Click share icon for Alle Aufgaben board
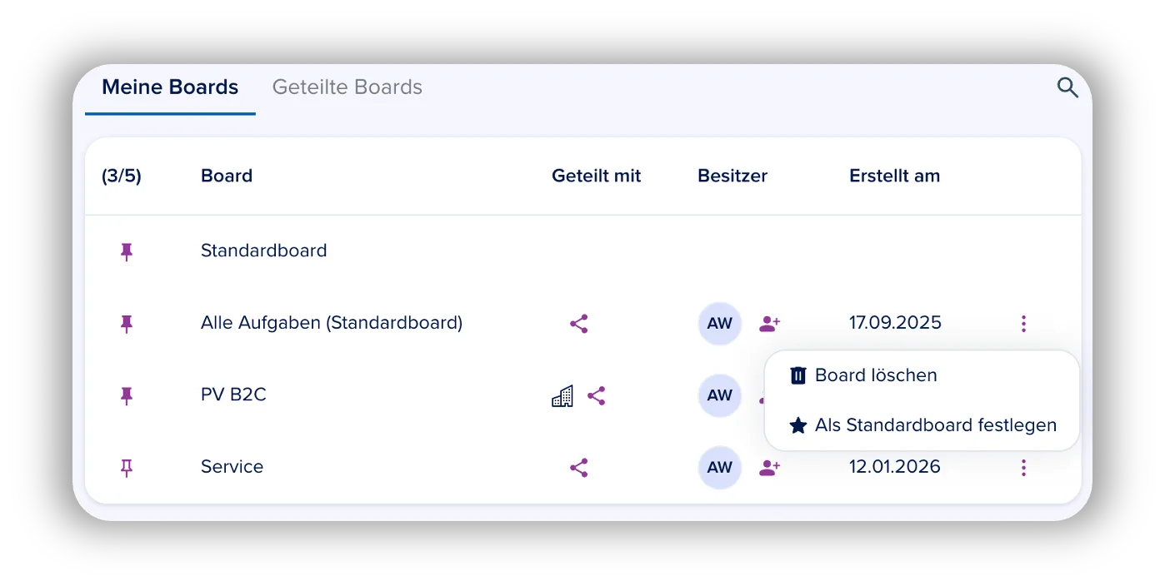The image size is (1165, 586). tap(579, 324)
